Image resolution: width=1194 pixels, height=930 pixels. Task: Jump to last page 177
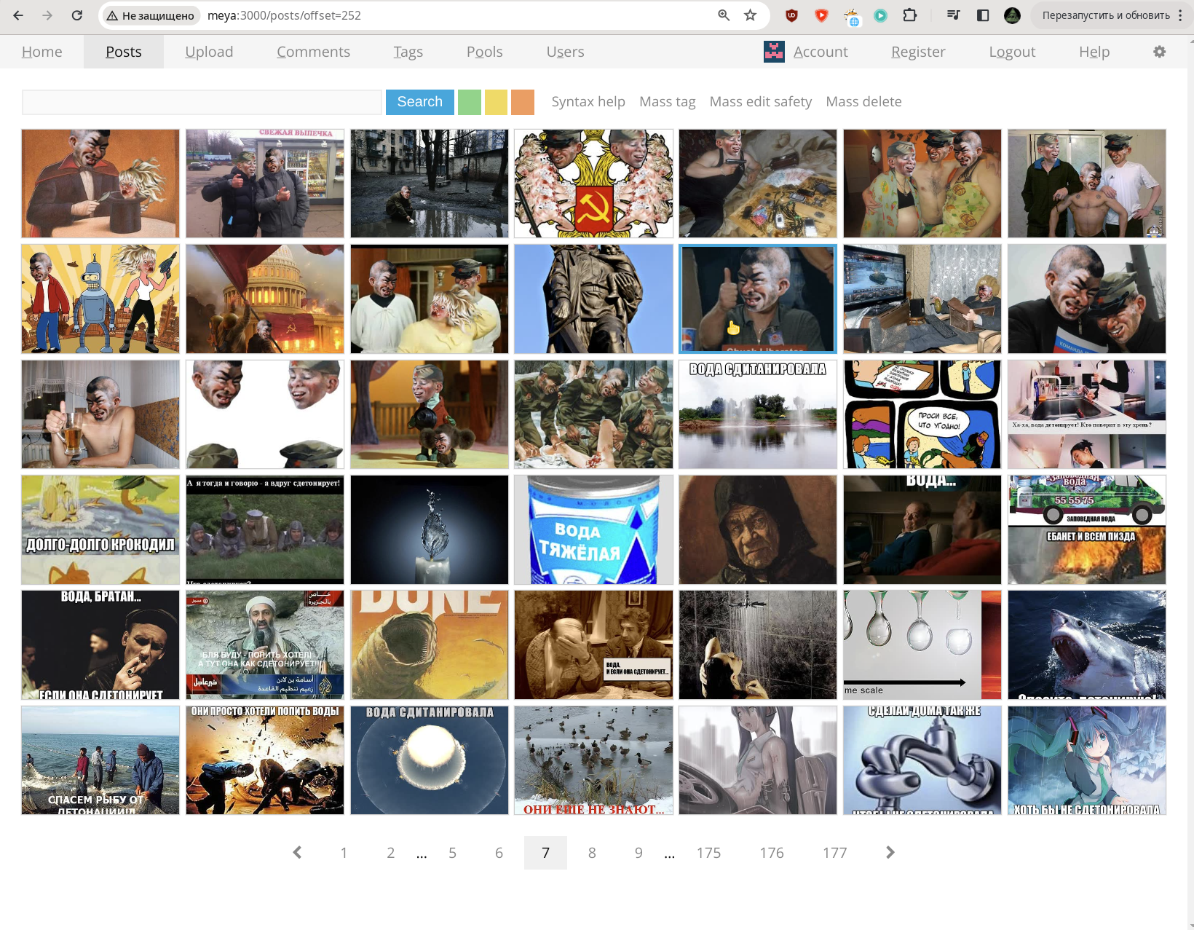(835, 853)
